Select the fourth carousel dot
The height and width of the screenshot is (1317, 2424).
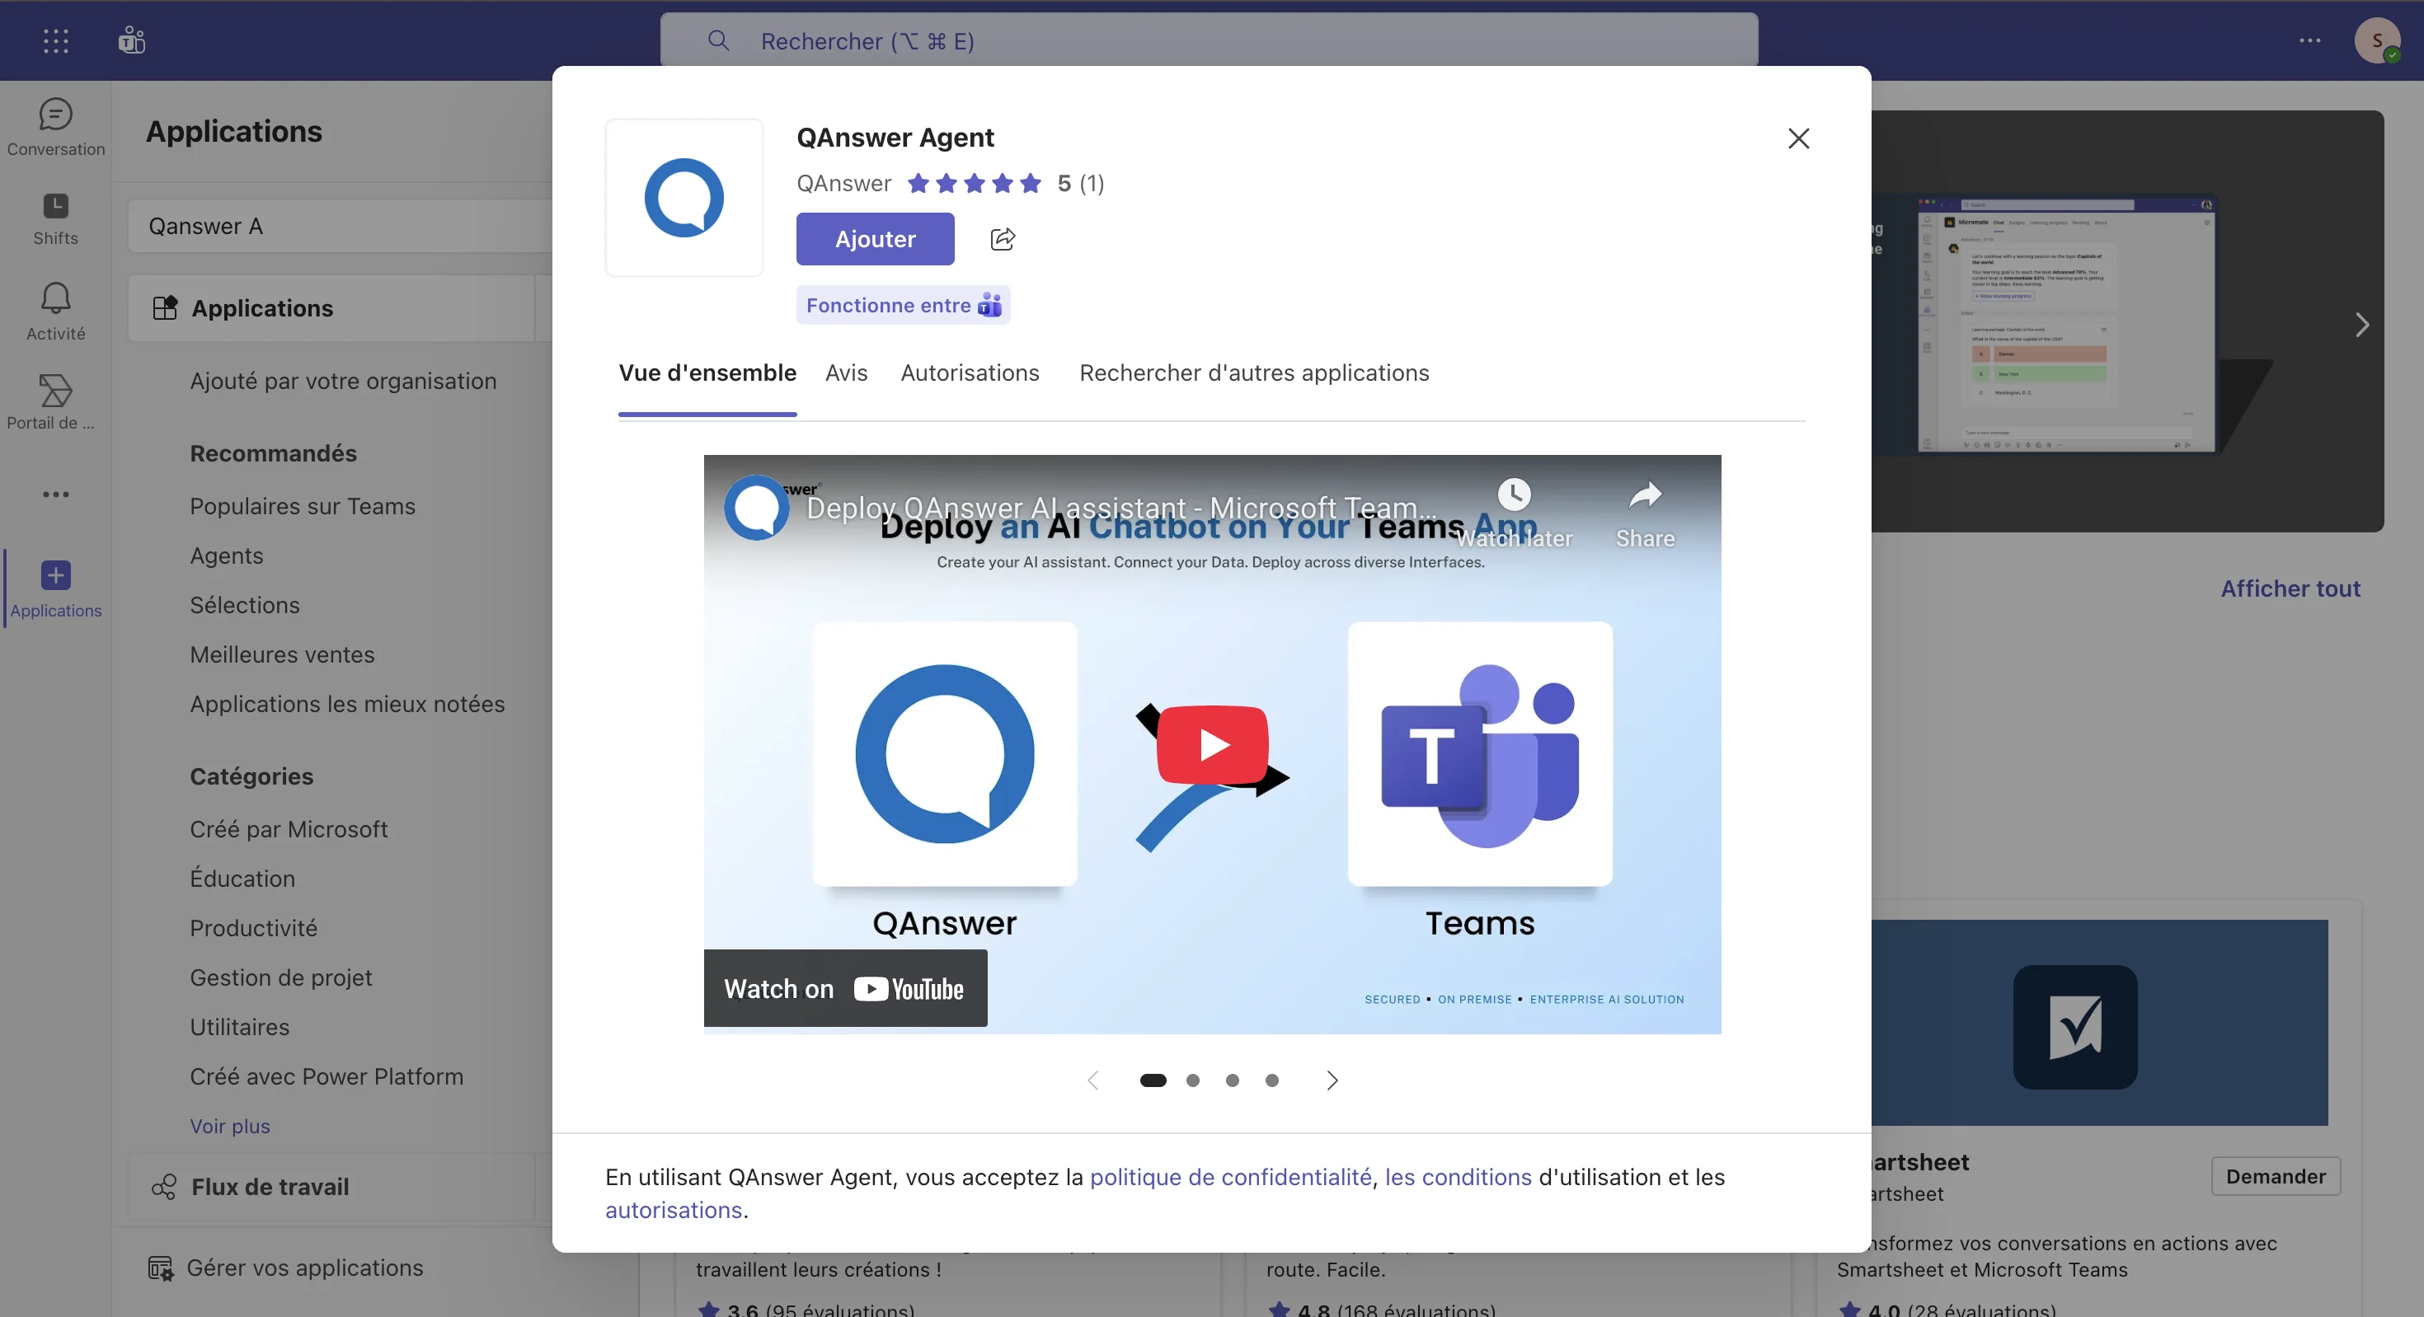pyautogui.click(x=1271, y=1080)
